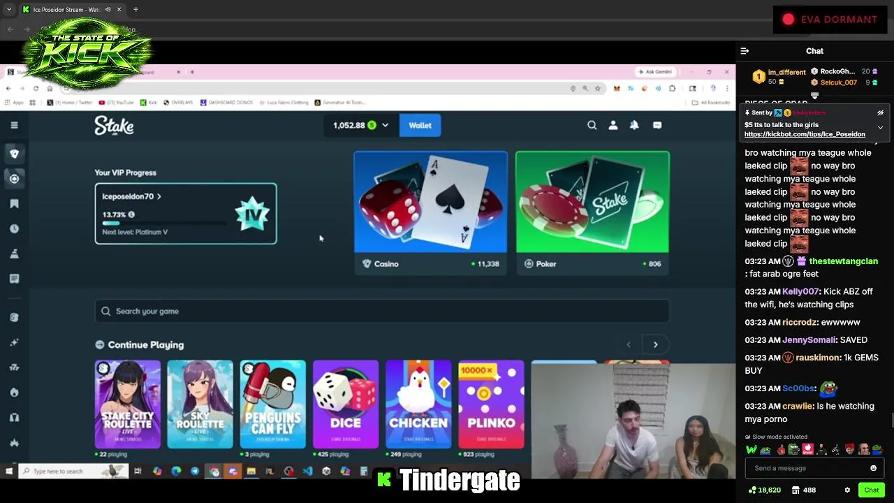
Task: Open All Bookmarks folder
Action: tap(711, 103)
